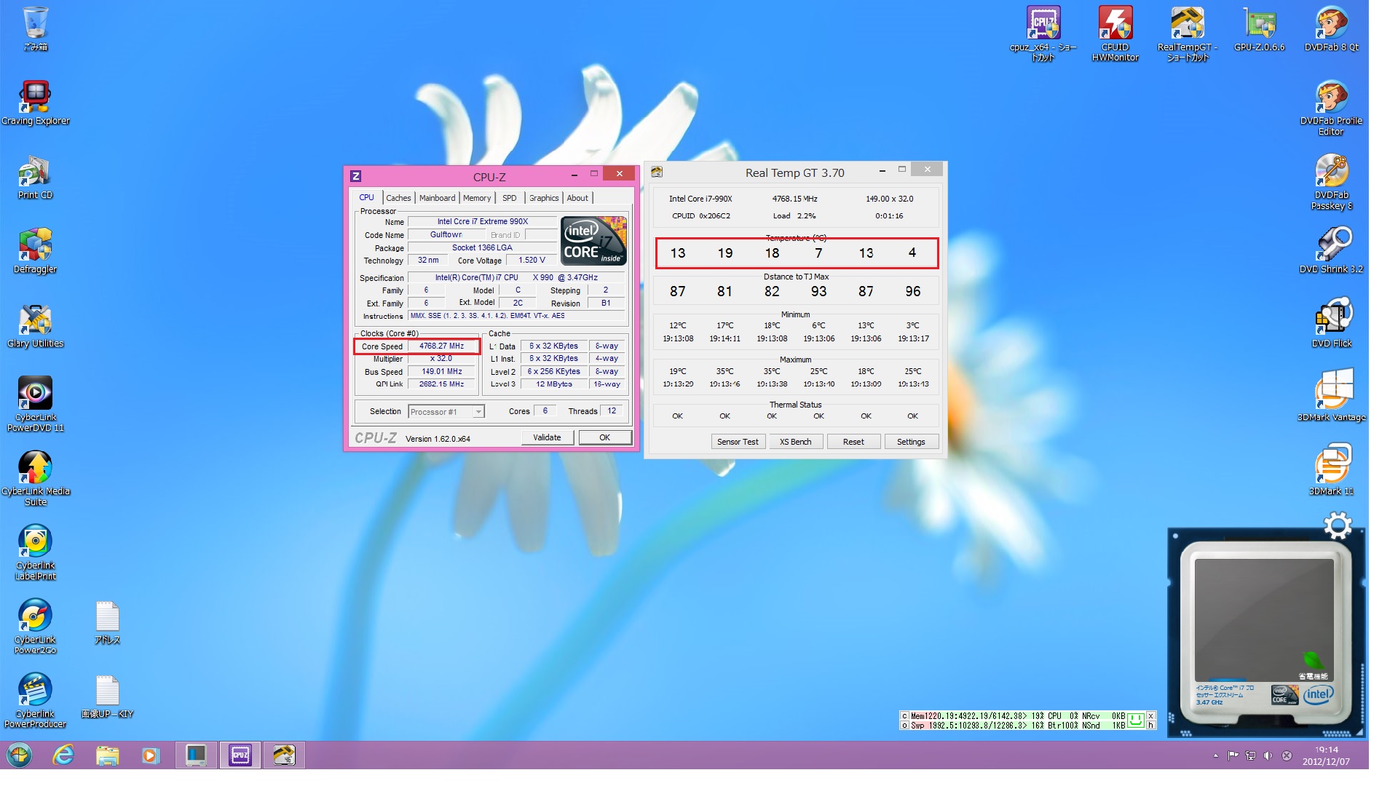
Task: Open CPU gadget settings gear
Action: [x=1338, y=525]
